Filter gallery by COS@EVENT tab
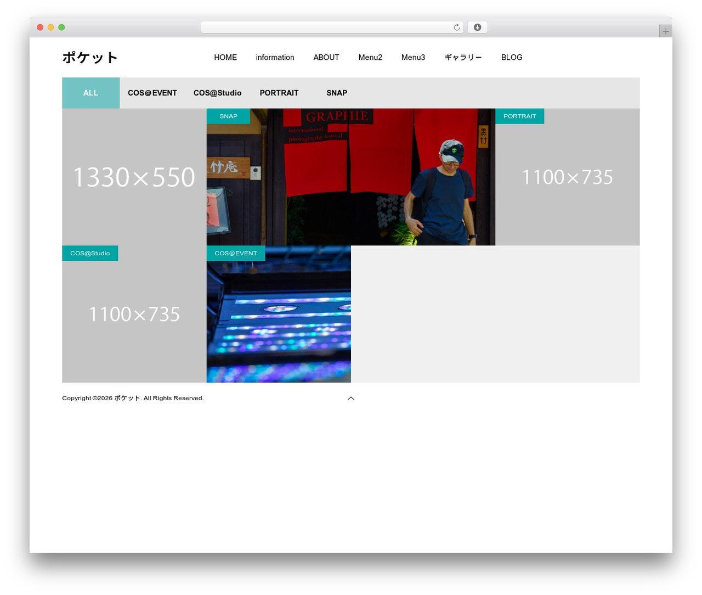This screenshot has width=702, height=595. pyautogui.click(x=152, y=93)
